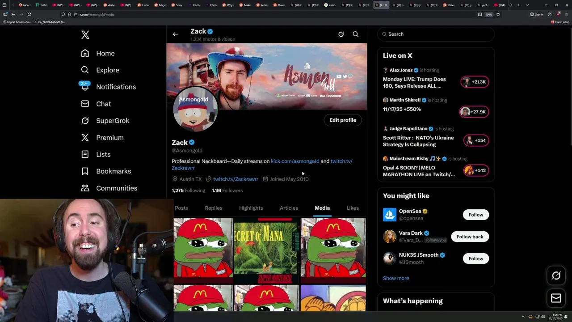
Task: Open Home from the X sidebar
Action: coord(98,53)
